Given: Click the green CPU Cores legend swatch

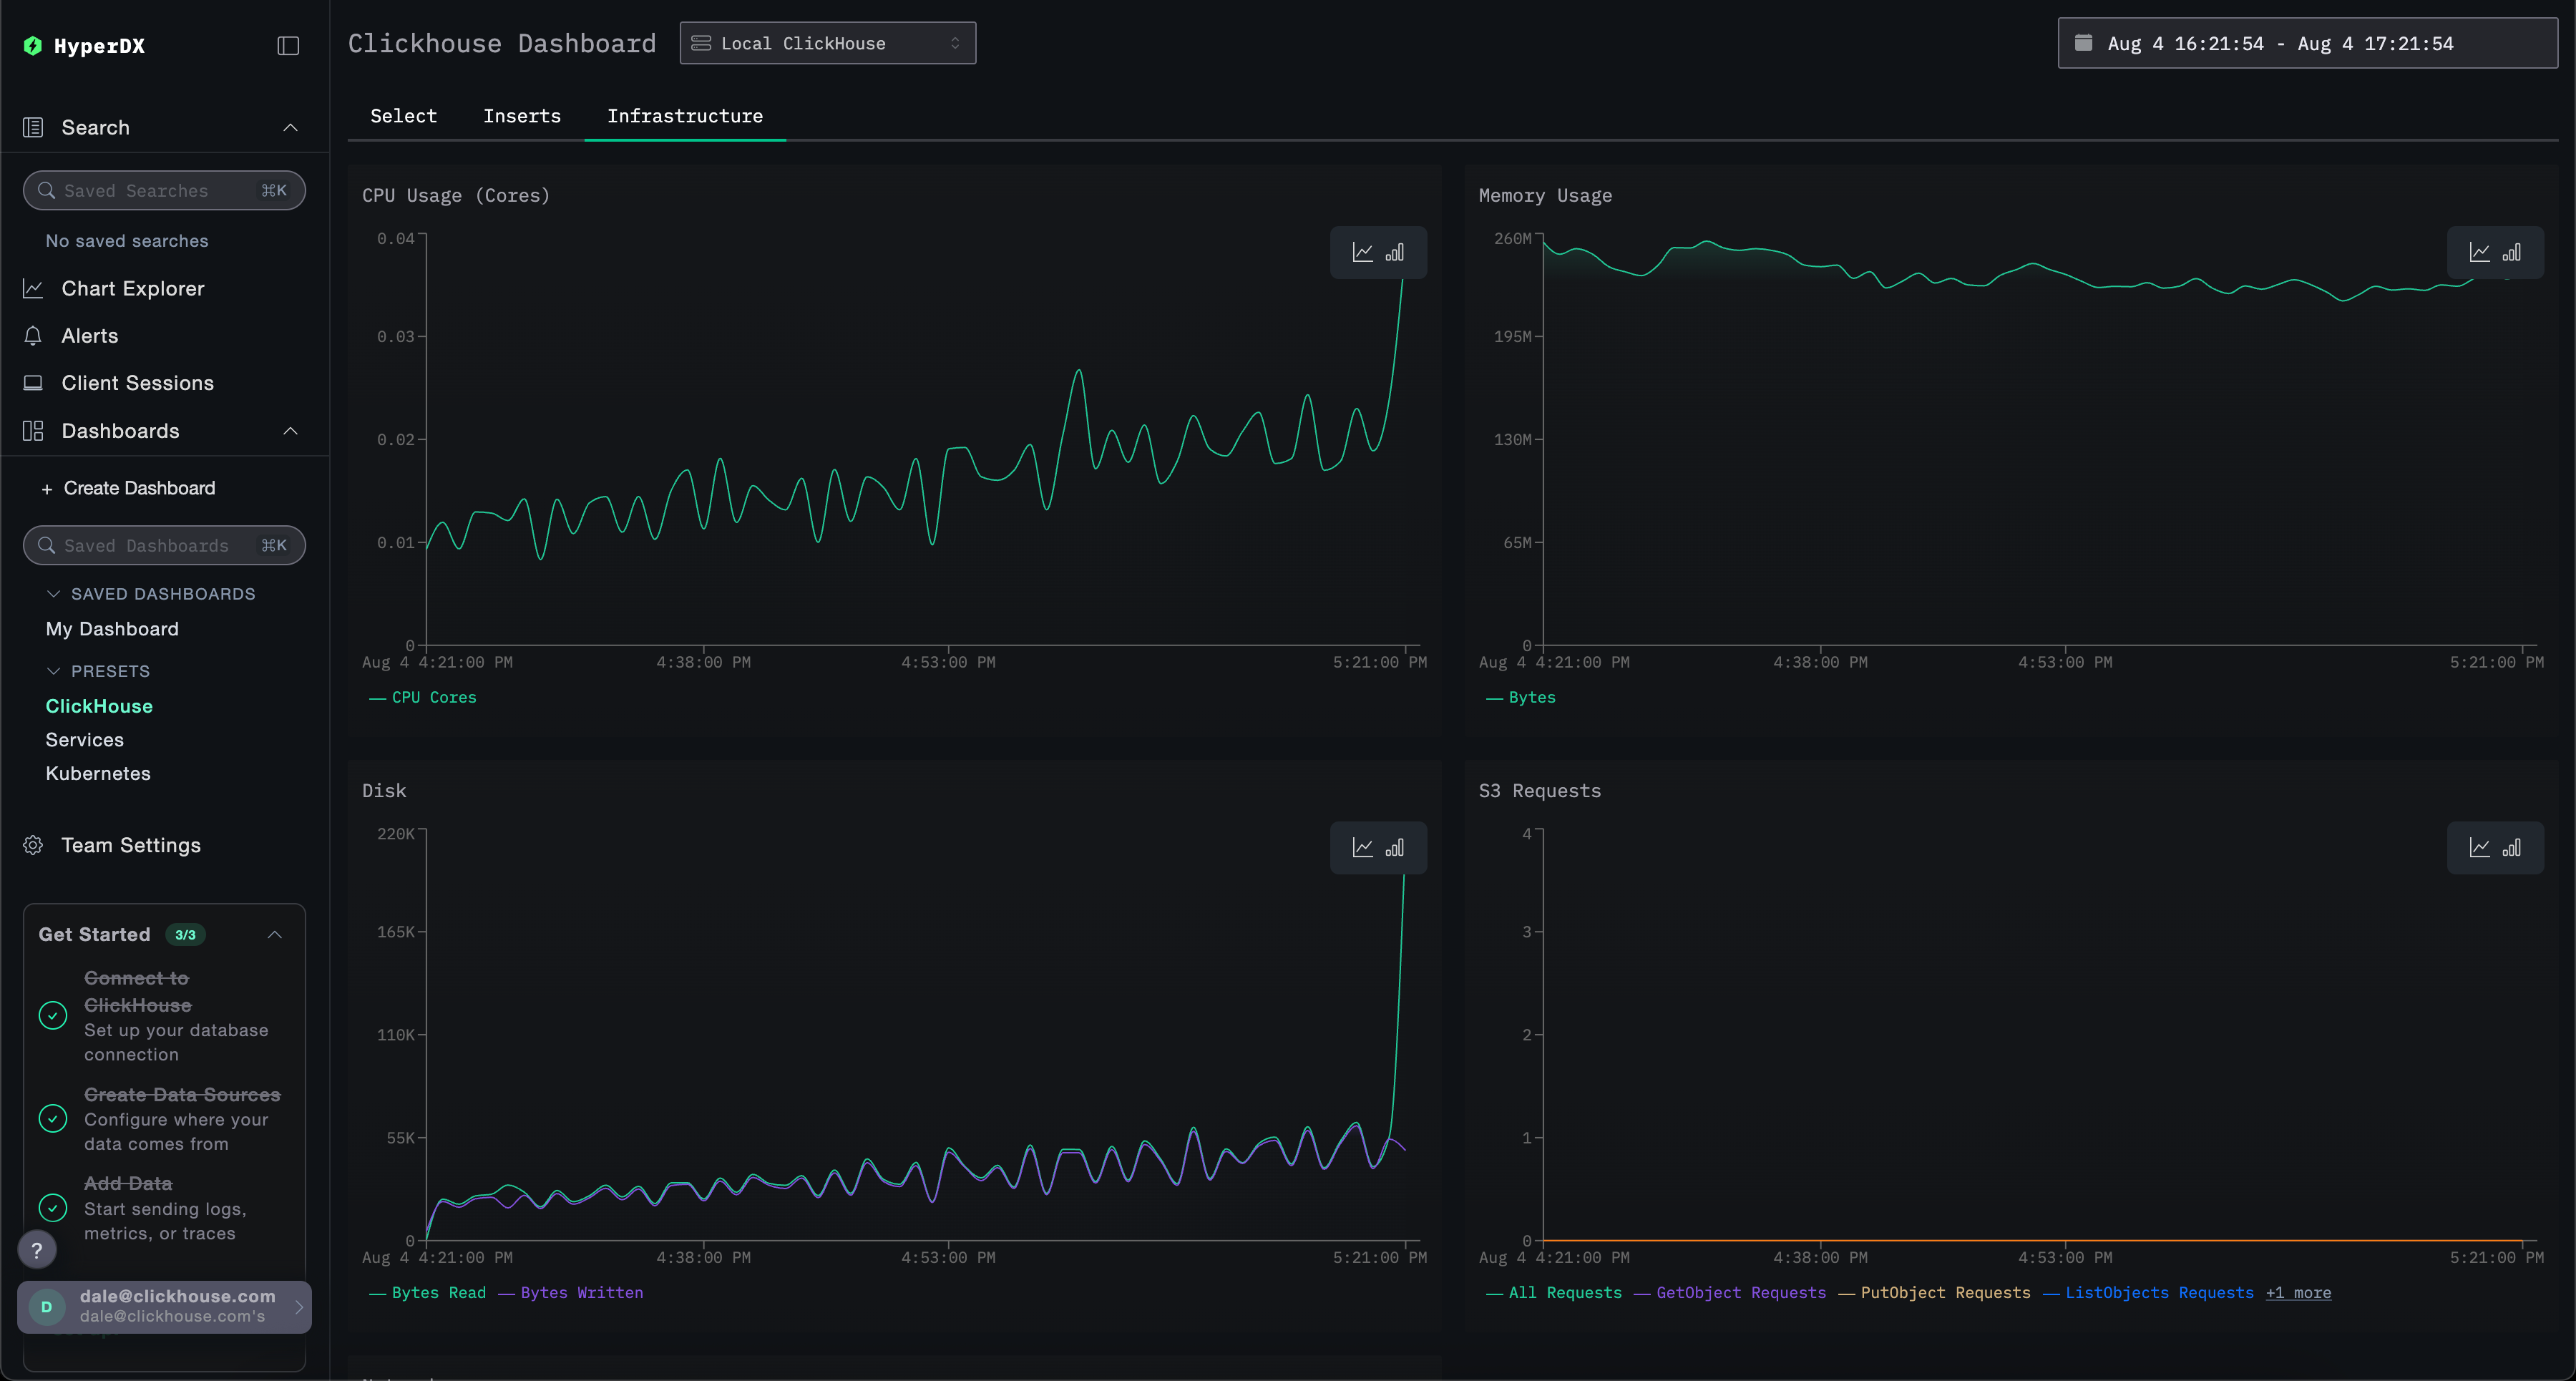Looking at the screenshot, I should [x=377, y=697].
